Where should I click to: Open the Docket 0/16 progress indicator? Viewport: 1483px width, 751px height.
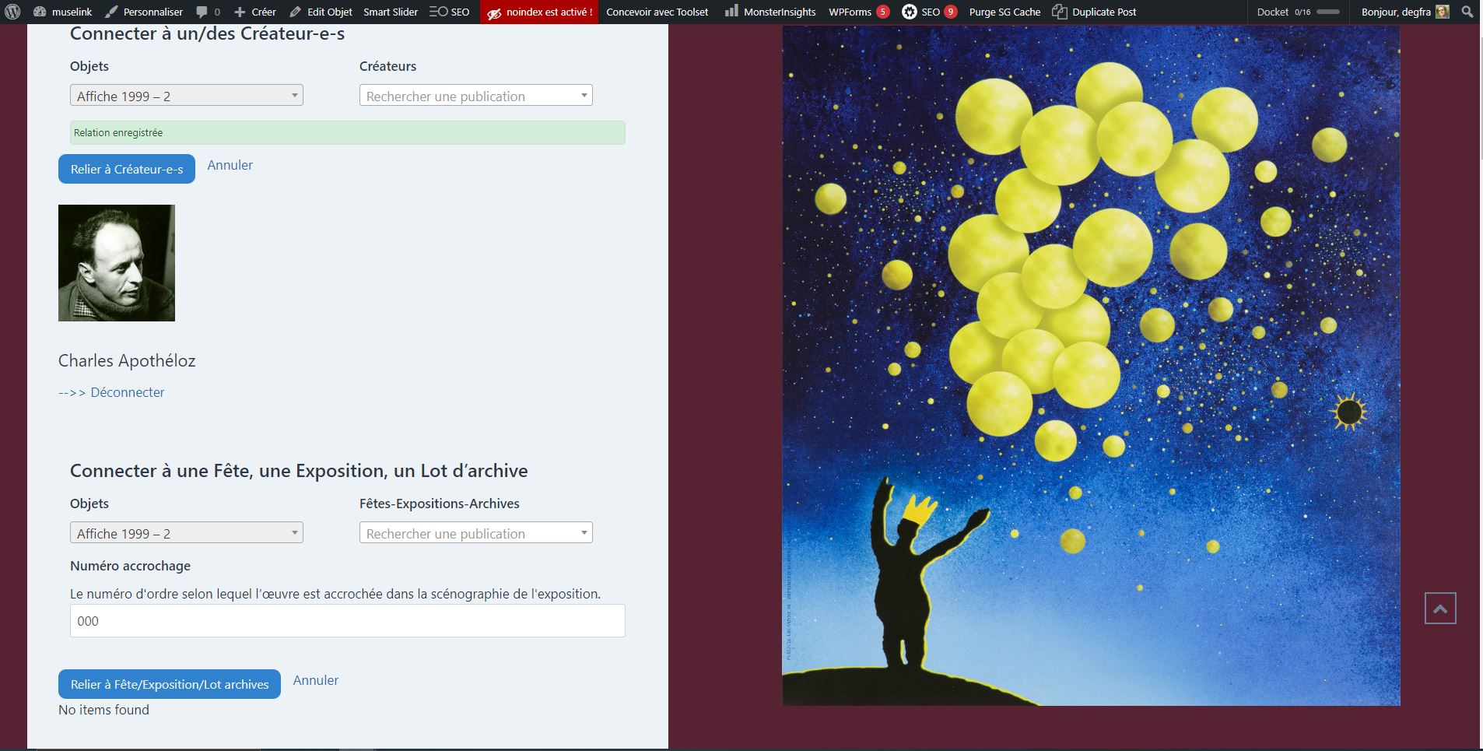[1298, 12]
